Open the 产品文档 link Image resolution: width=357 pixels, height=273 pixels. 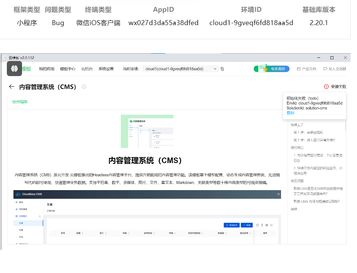[x=309, y=69]
